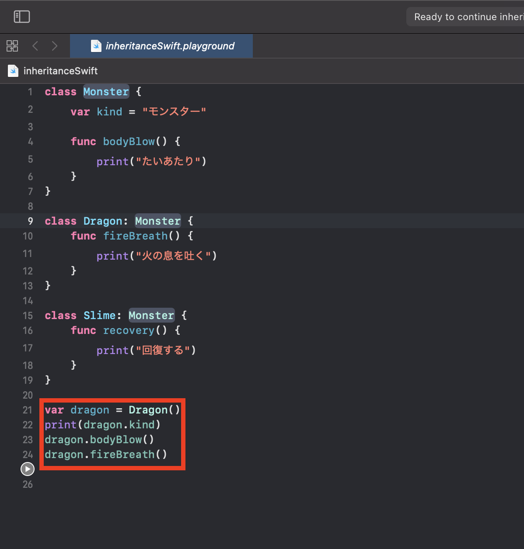Image resolution: width=524 pixels, height=549 pixels.
Task: Click the inheritanceSwift breadcrumb item
Action: pyautogui.click(x=60, y=71)
